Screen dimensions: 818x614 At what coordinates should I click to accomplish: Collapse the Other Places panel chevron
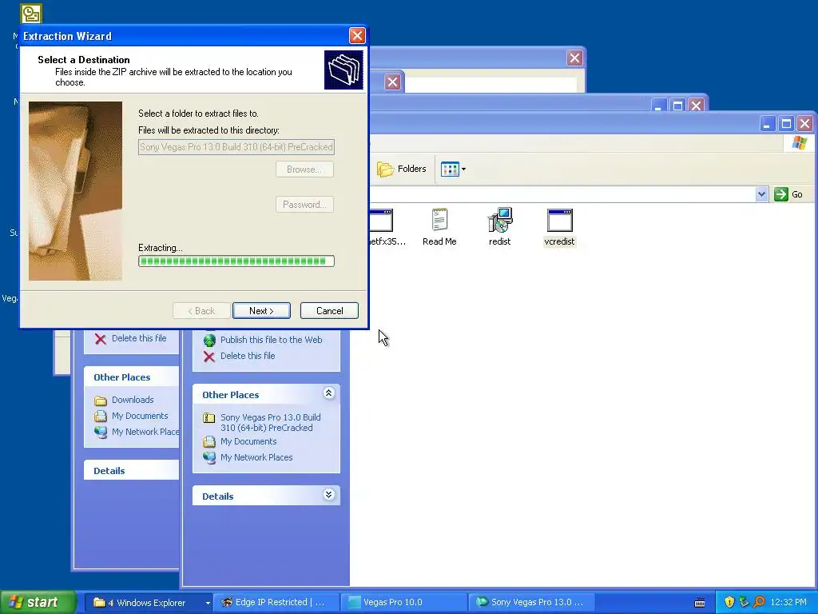coord(328,393)
